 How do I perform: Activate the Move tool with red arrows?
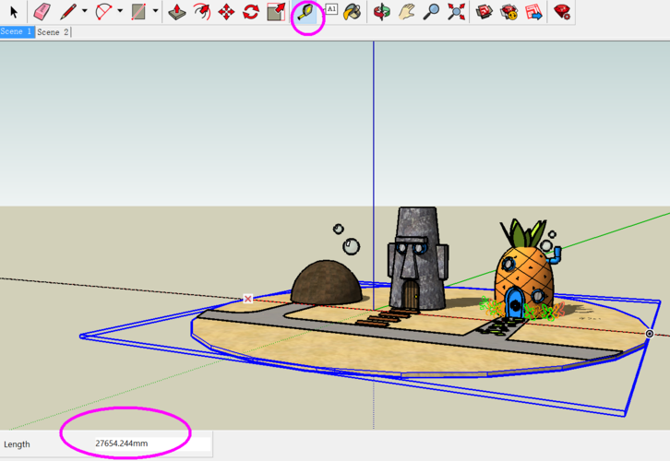tap(226, 12)
